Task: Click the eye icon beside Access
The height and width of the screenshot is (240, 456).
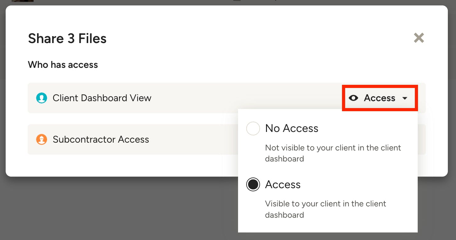Action: pos(354,98)
